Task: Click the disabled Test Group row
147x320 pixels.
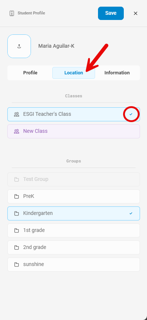Action: (74, 179)
